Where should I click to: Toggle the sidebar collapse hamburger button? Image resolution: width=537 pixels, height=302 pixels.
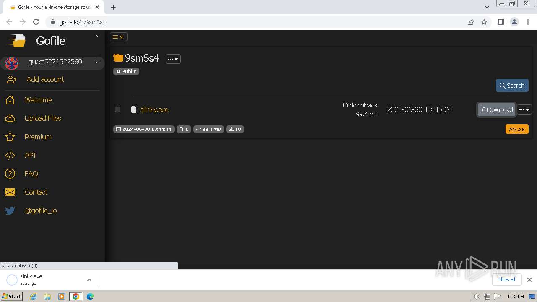point(119,37)
